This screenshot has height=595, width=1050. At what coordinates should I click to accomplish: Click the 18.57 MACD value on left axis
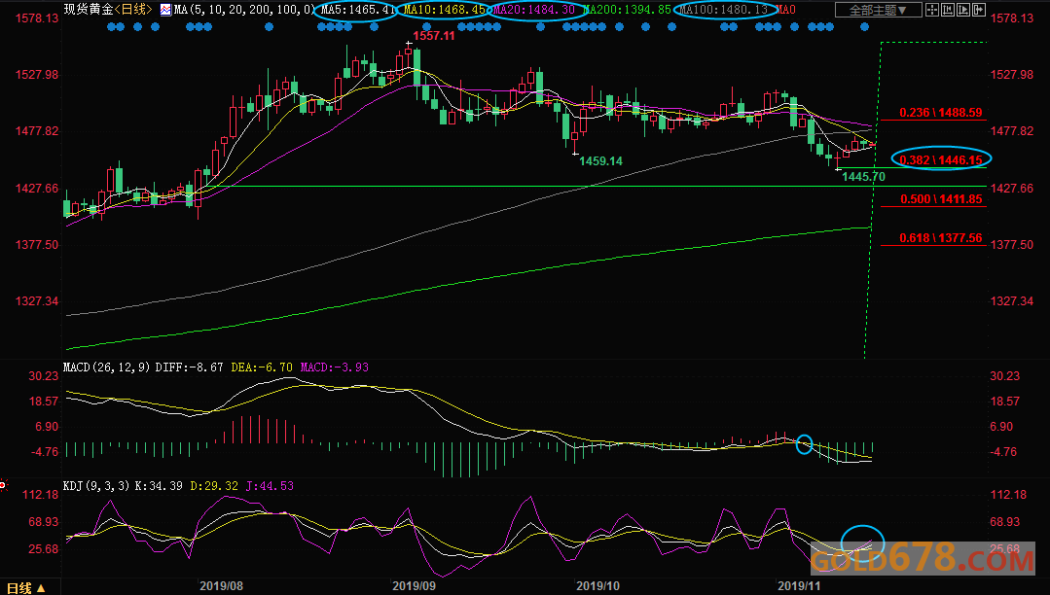coord(44,401)
